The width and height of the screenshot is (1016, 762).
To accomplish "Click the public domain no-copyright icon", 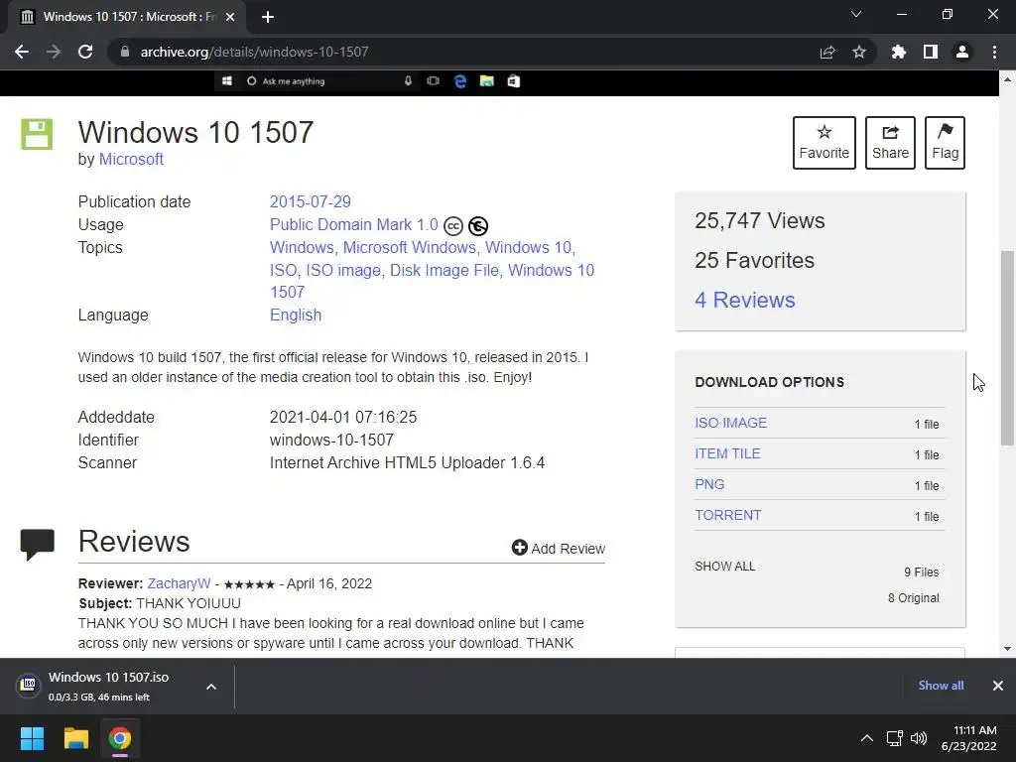I will click(x=478, y=226).
